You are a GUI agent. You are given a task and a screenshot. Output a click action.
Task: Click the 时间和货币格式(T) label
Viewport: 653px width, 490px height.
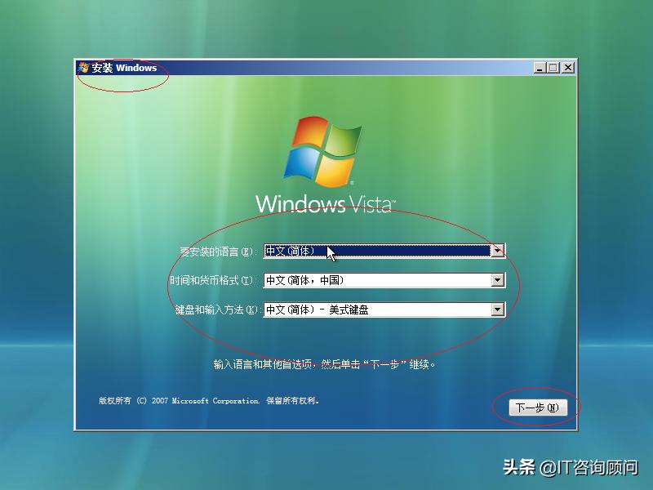215,280
